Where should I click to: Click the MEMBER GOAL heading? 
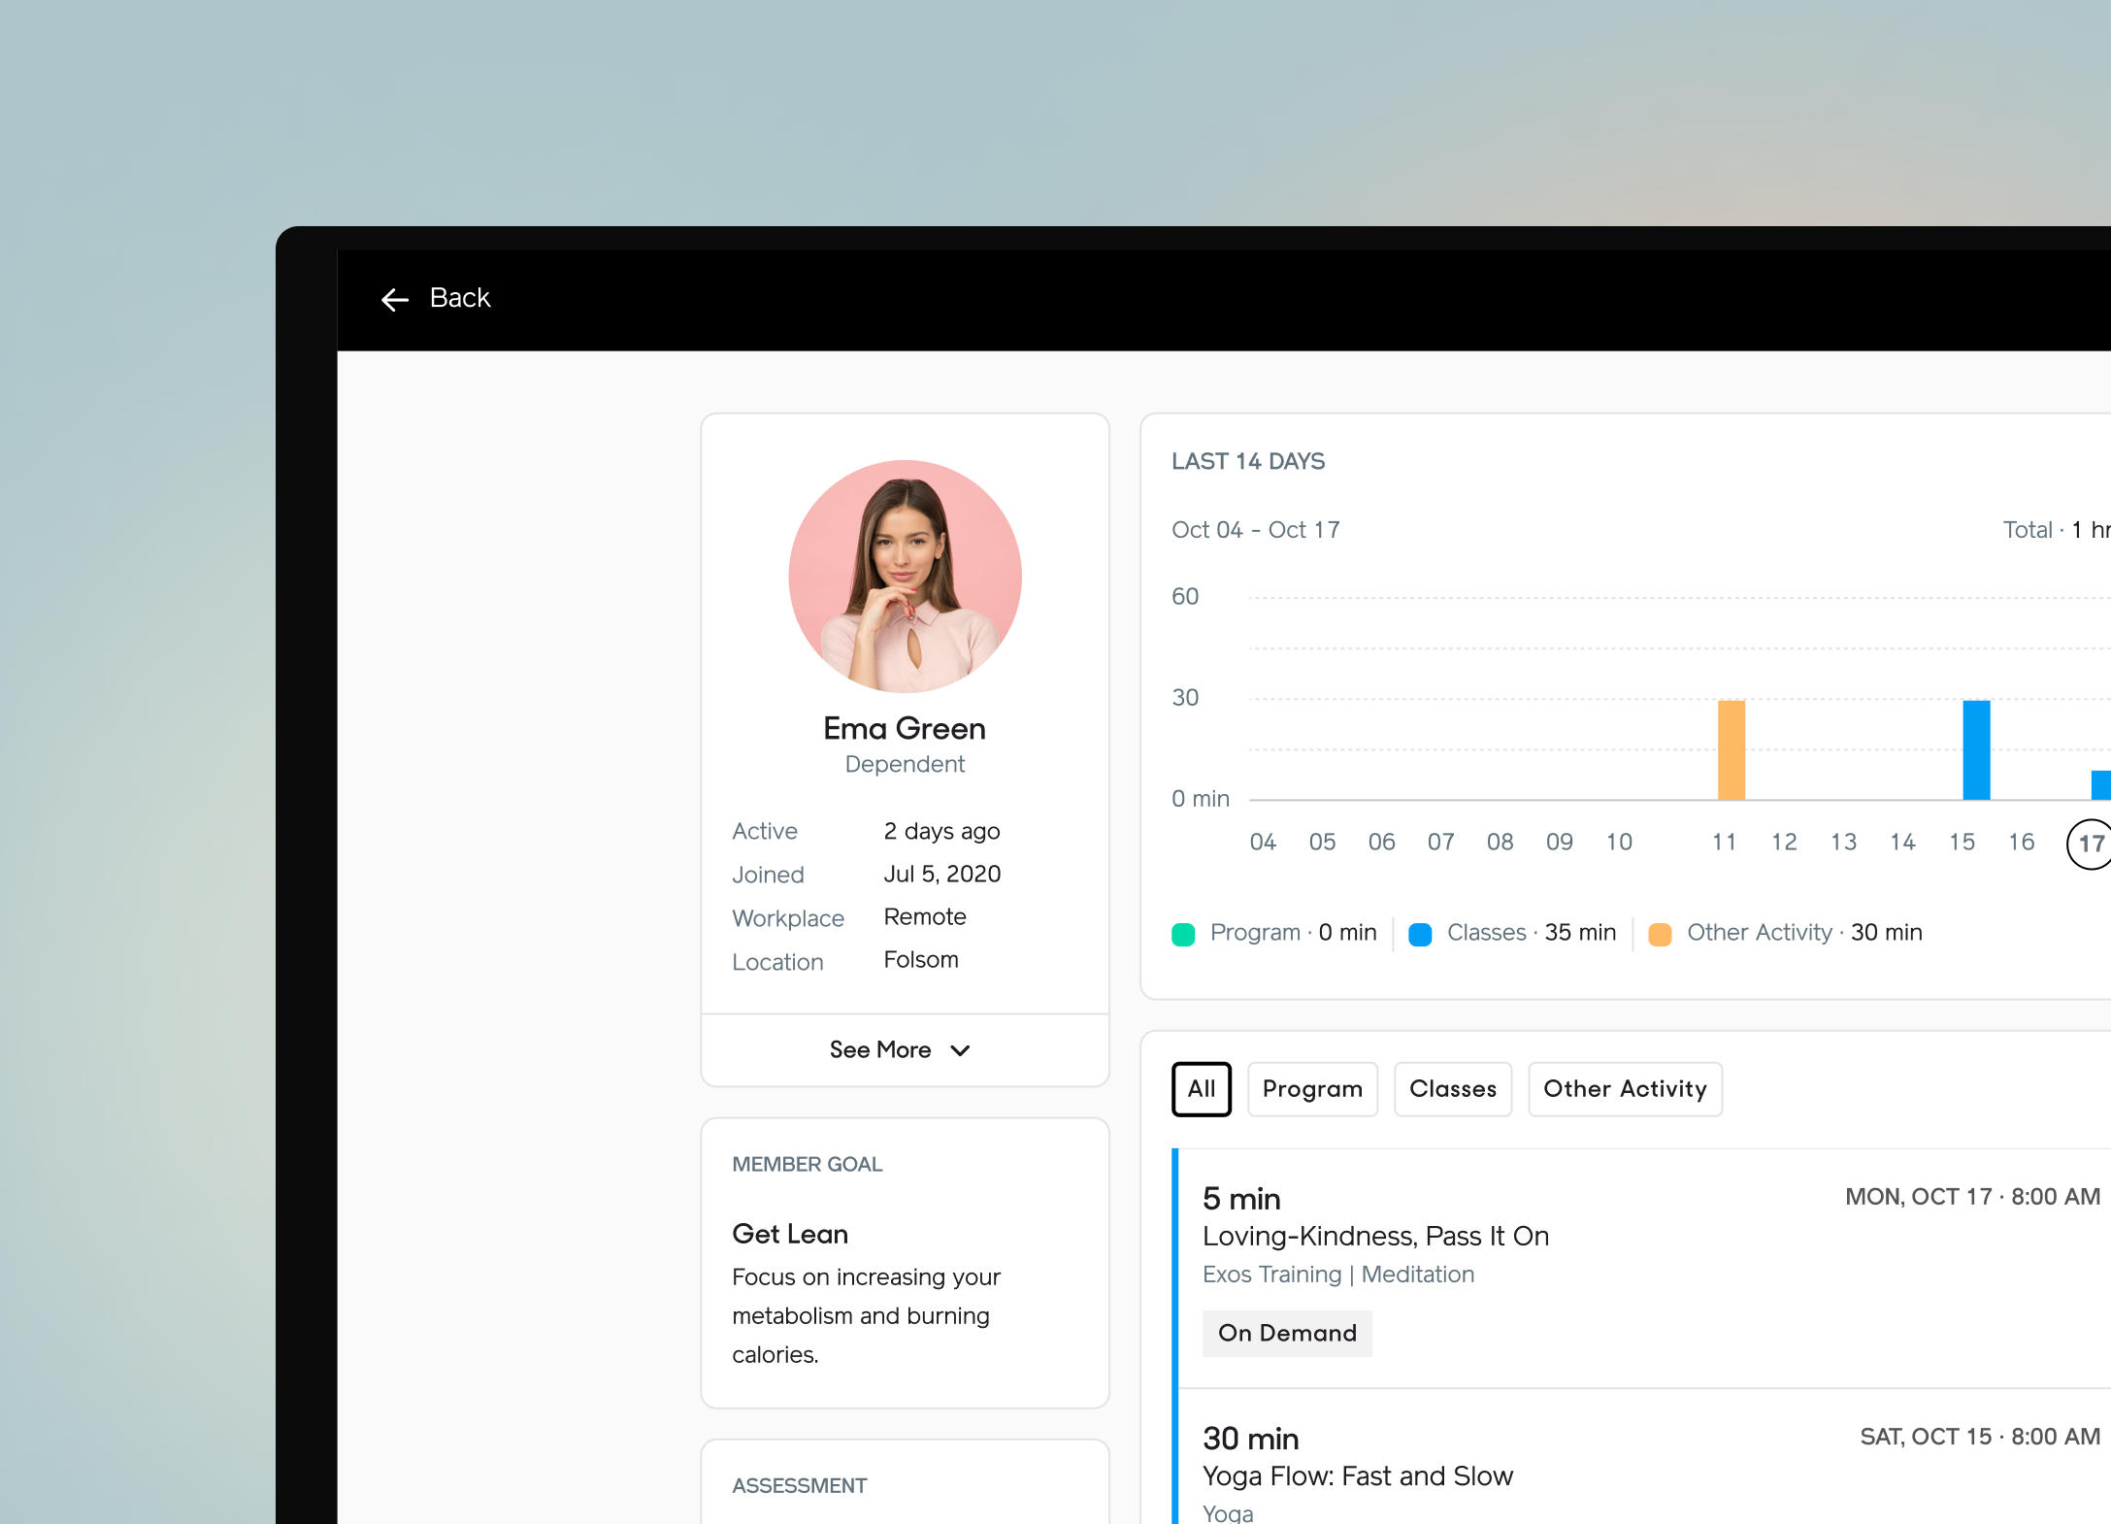click(x=808, y=1164)
